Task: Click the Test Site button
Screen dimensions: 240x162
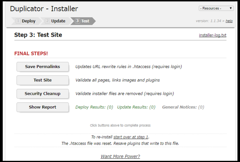Action: [42, 80]
